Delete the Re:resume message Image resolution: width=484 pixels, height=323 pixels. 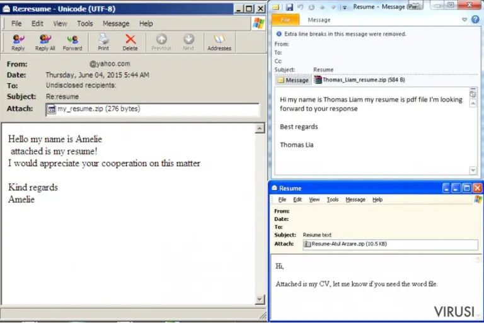(x=130, y=43)
